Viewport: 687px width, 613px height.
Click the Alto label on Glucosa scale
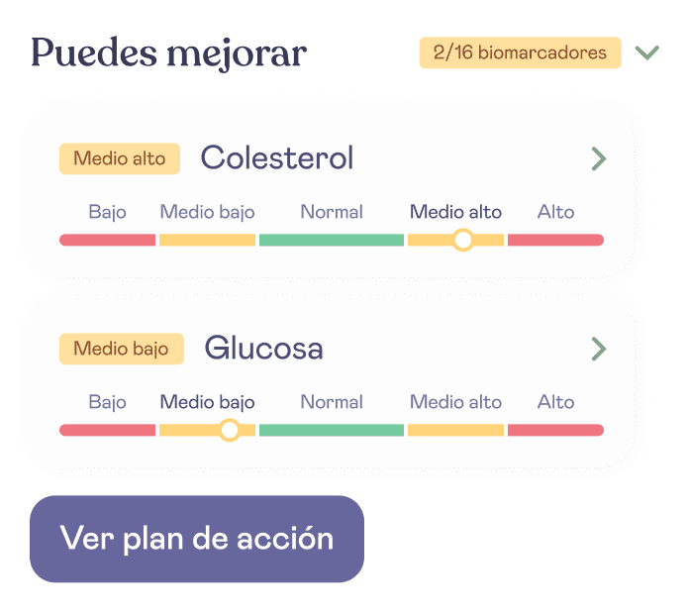coord(555,402)
